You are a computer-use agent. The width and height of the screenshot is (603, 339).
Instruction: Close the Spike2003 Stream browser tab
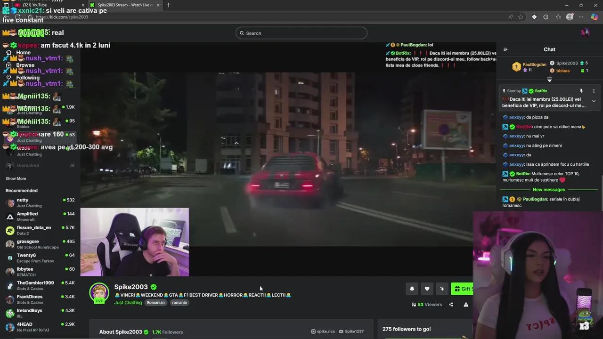(x=158, y=5)
